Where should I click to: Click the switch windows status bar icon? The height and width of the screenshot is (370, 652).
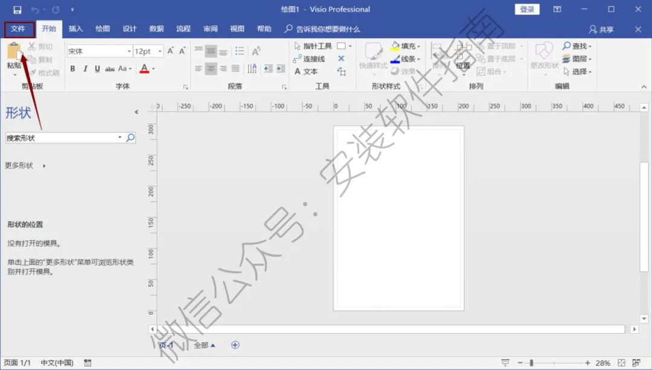[636, 363]
